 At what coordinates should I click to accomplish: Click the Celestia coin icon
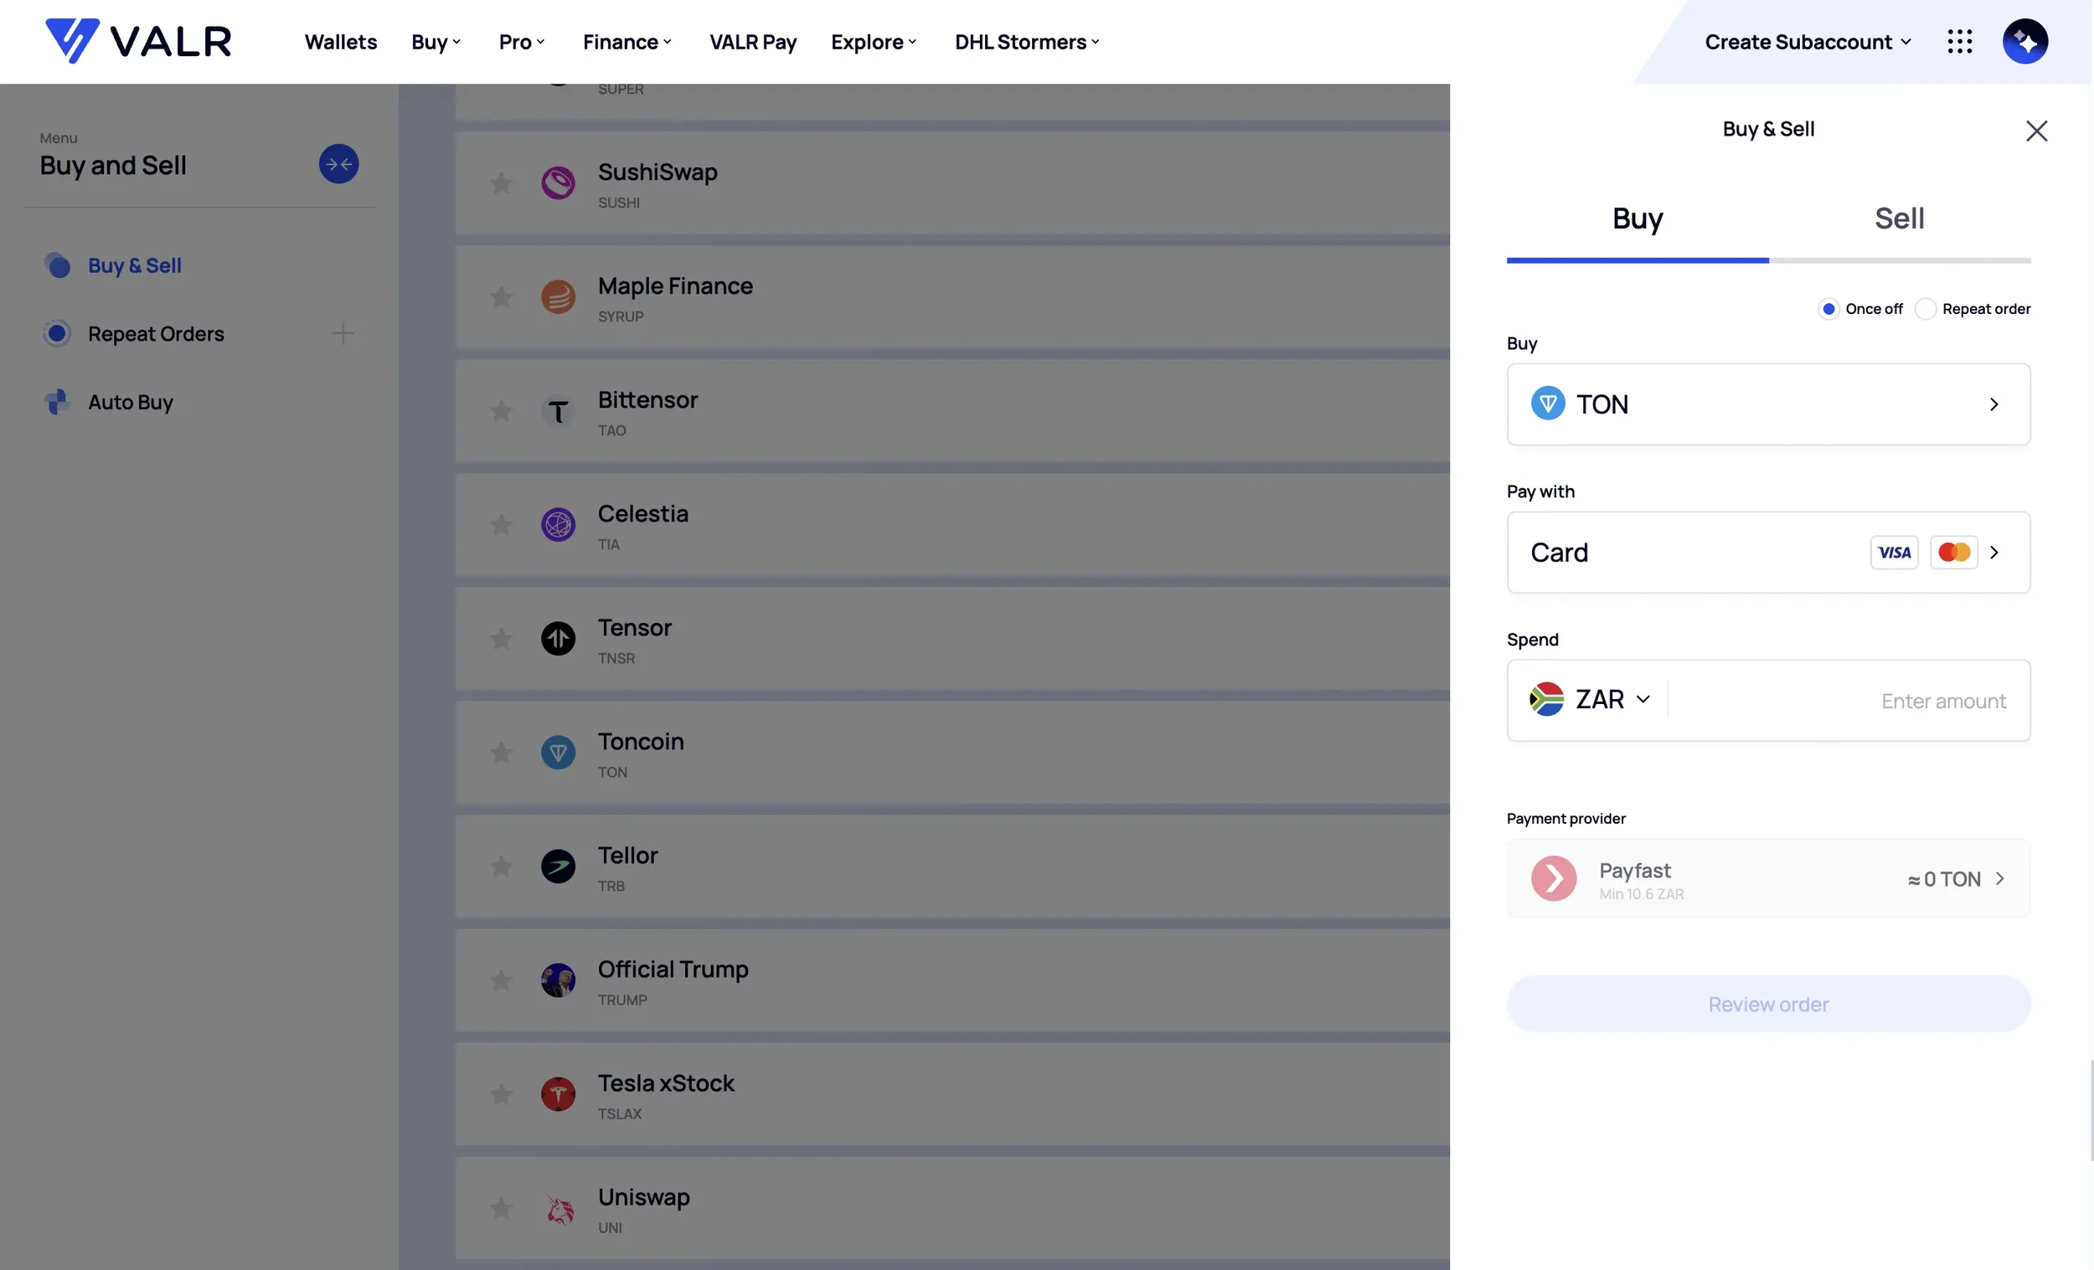tap(559, 525)
